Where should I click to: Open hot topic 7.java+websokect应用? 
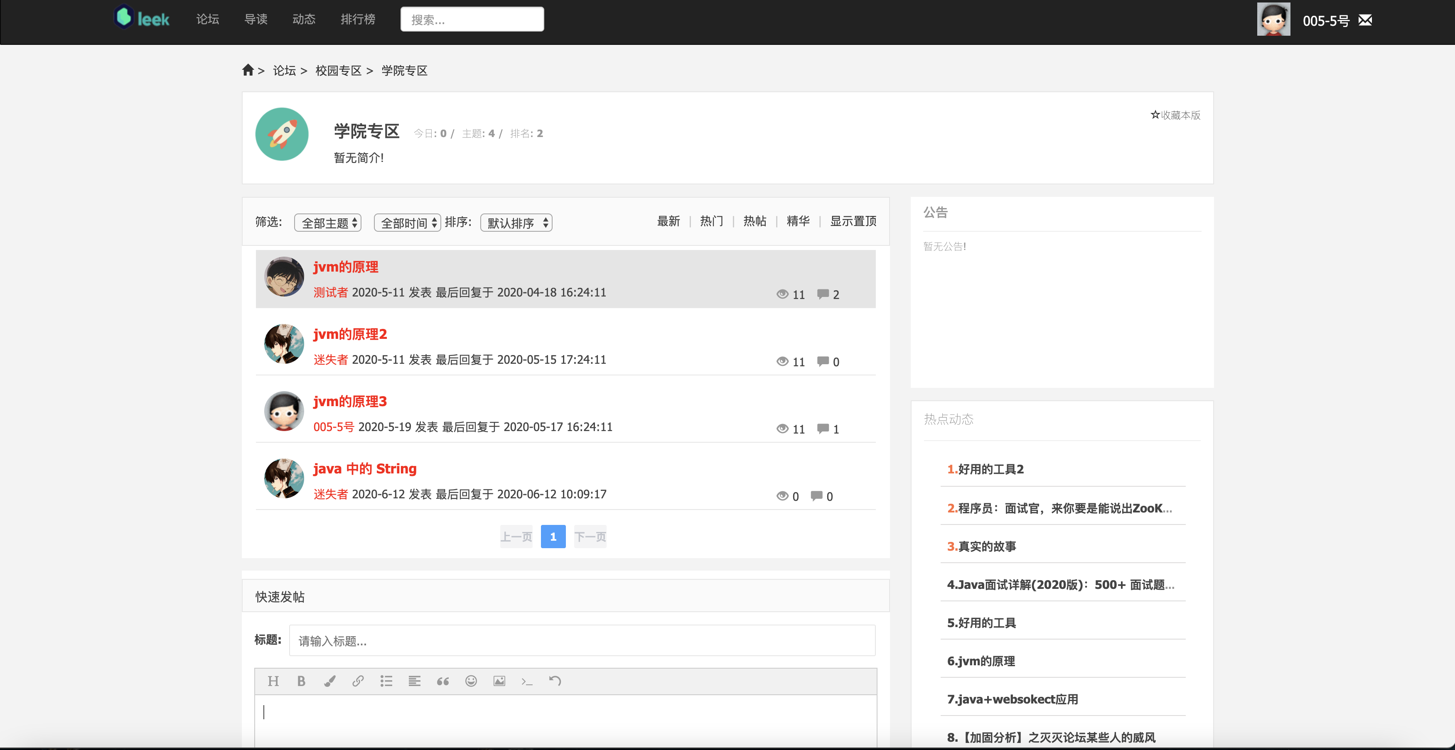tap(1013, 699)
